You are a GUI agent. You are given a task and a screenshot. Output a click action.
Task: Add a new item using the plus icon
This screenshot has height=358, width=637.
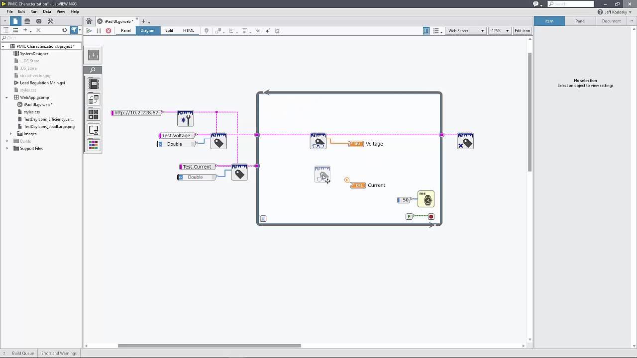pos(25,30)
